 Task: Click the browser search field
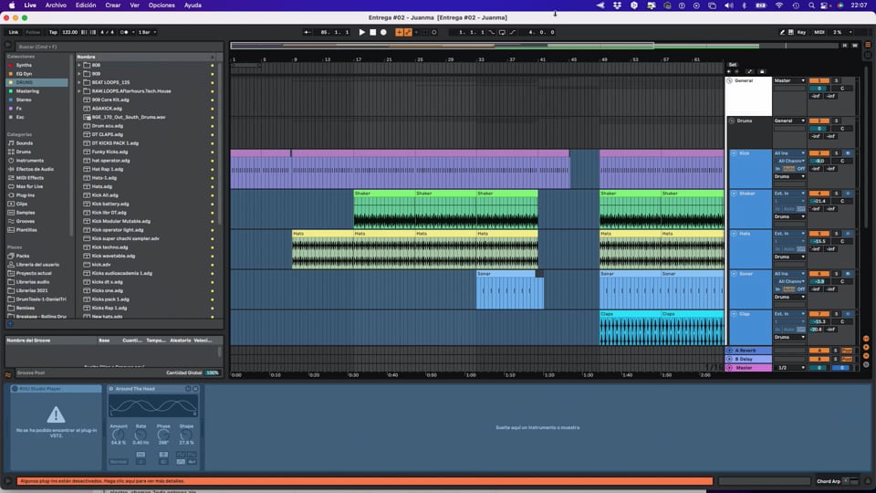(119, 47)
